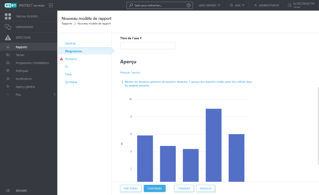Open the Aide dropdown menu
This screenshot has height=195, width=319.
tap(237, 5)
